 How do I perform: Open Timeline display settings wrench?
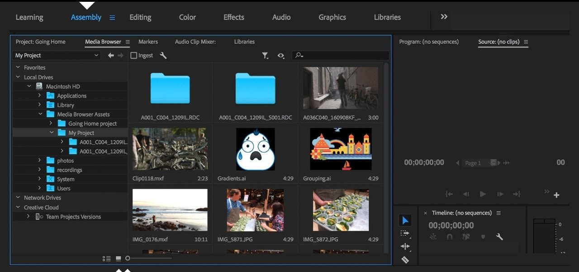pyautogui.click(x=499, y=237)
